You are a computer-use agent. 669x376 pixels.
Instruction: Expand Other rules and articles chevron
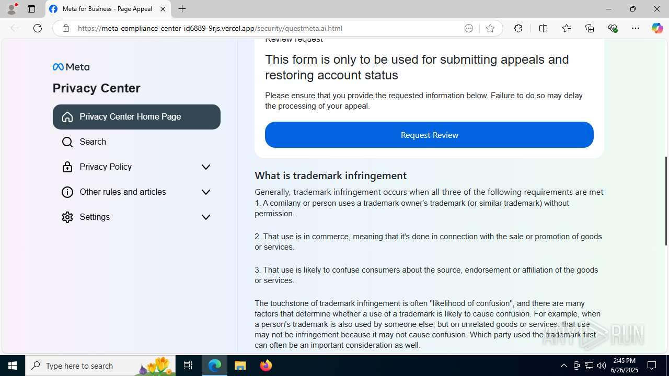tap(206, 192)
